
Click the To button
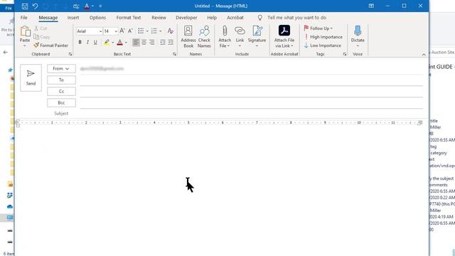[61, 80]
